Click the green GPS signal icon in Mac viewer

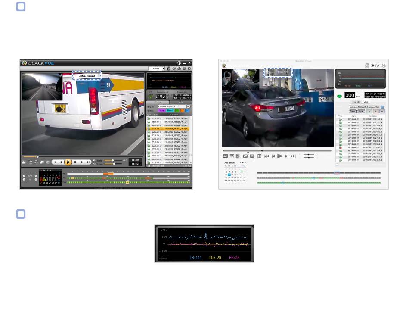[339, 96]
